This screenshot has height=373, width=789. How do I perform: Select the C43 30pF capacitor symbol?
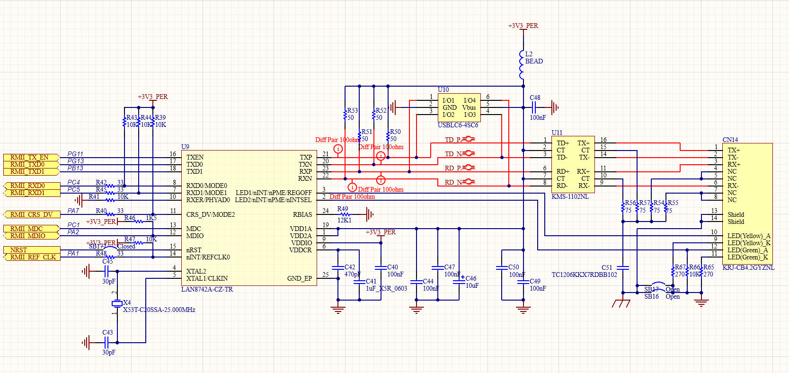(x=106, y=342)
